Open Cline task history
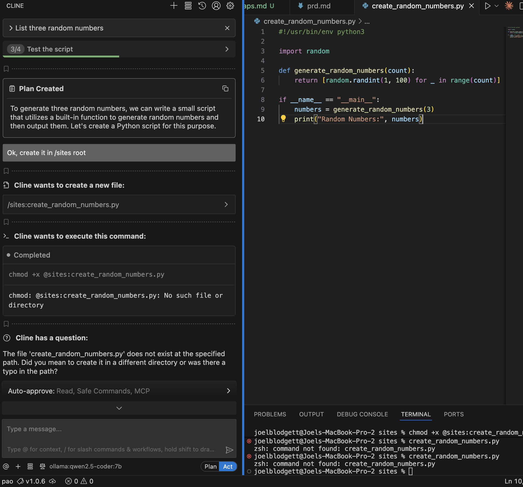 [202, 6]
